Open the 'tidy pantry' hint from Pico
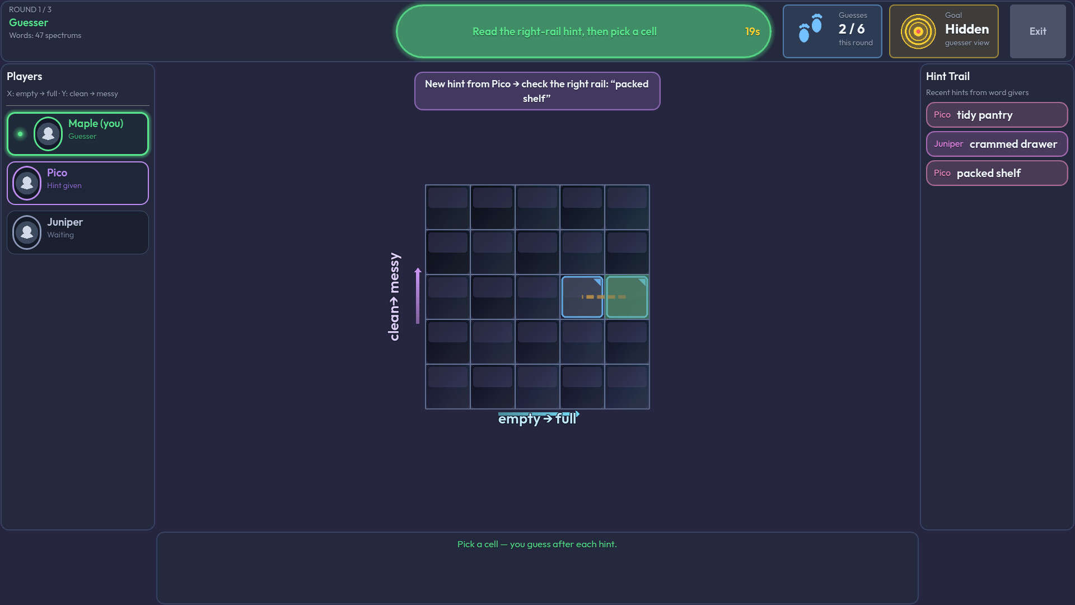Image resolution: width=1075 pixels, height=605 pixels. click(997, 115)
